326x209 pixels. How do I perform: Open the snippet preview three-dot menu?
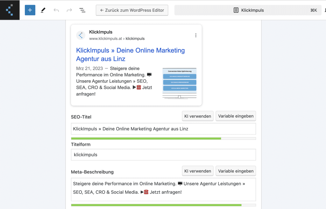coord(196,35)
